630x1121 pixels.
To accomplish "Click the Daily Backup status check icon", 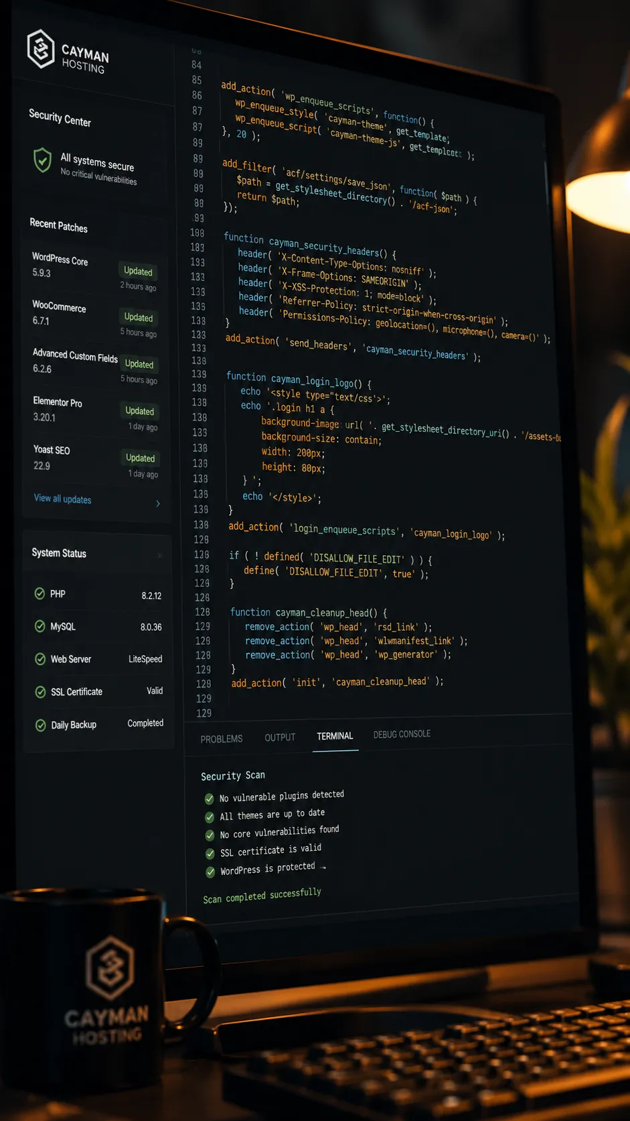I will pyautogui.click(x=40, y=725).
